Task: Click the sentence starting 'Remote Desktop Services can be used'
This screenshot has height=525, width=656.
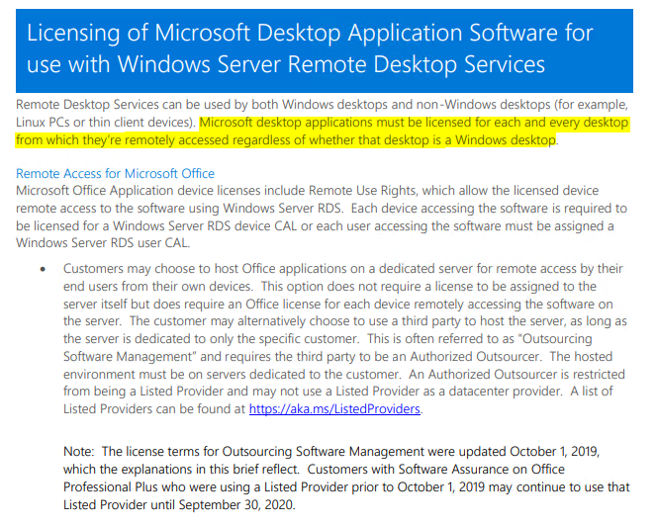Action: [323, 113]
